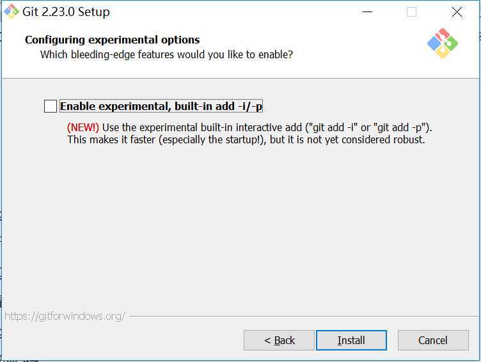This screenshot has width=481, height=362.
Task: Click the disabled maximize window button
Action: tap(411, 12)
